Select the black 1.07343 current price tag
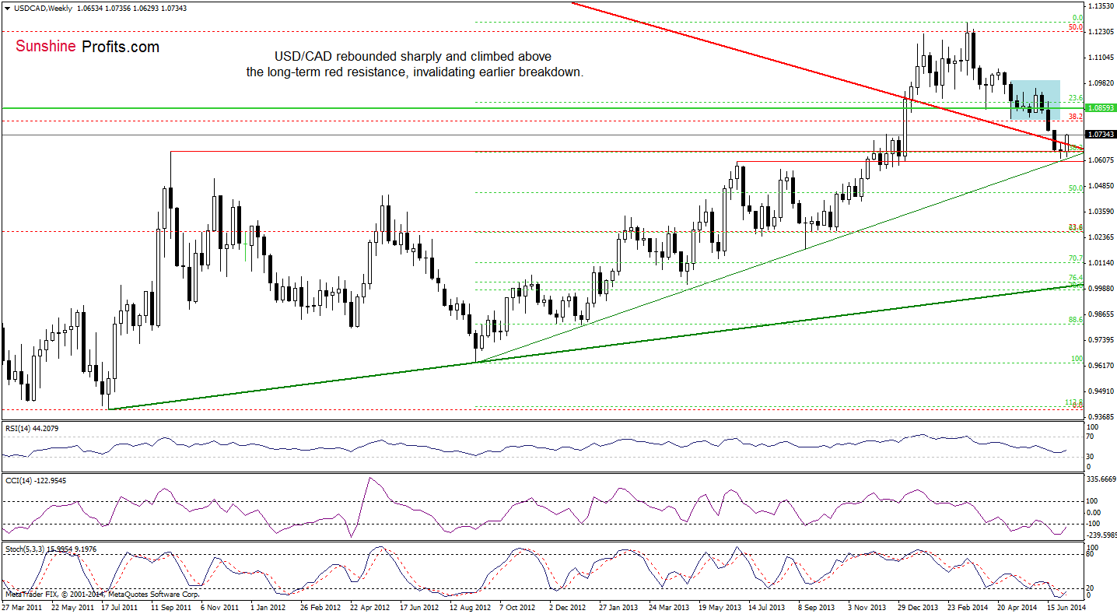The height and width of the screenshot is (614, 1117). coord(1101,135)
